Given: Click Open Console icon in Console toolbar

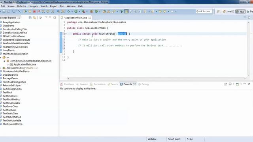Looking at the screenshot, I should tap(237, 84).
